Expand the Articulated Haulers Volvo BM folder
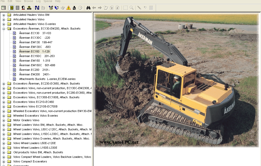261x166 pixels. [4, 15]
